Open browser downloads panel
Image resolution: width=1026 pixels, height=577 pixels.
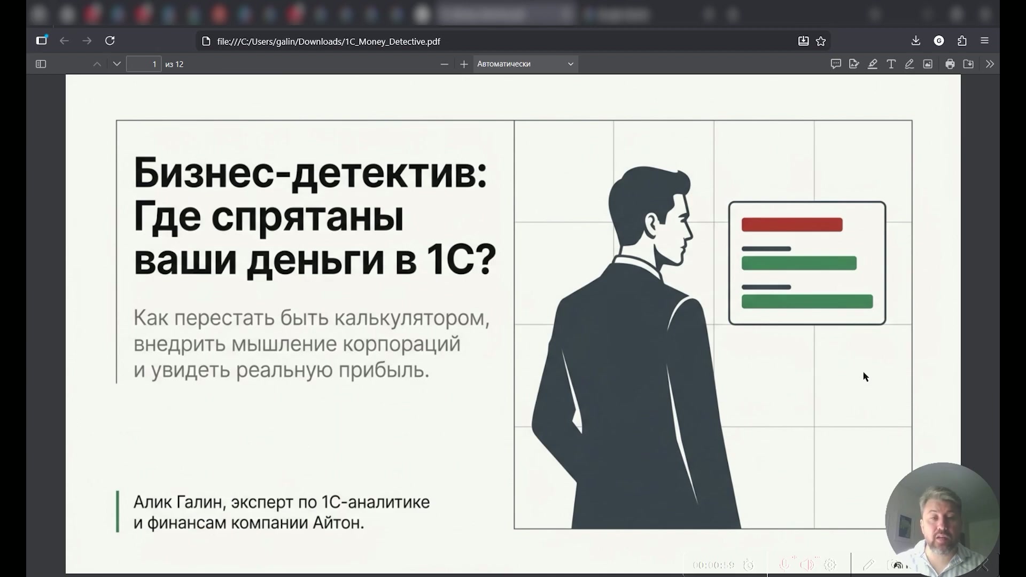916,41
